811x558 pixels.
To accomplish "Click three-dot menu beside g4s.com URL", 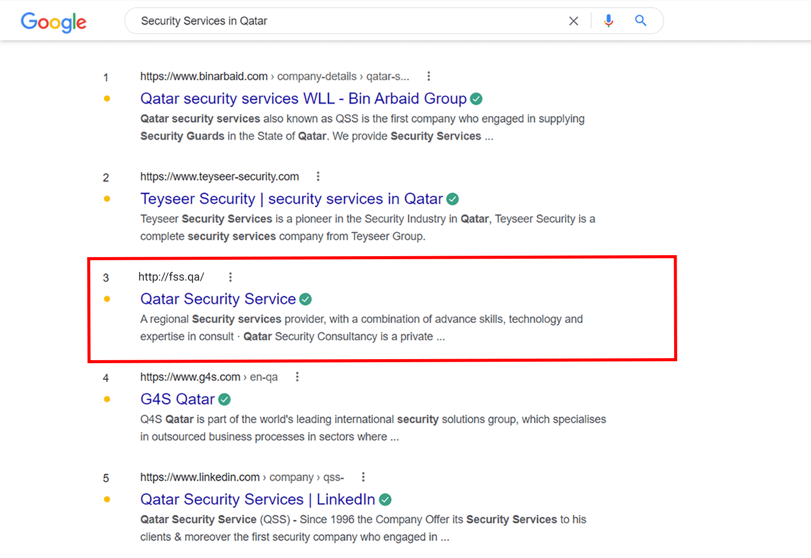I will pos(298,377).
